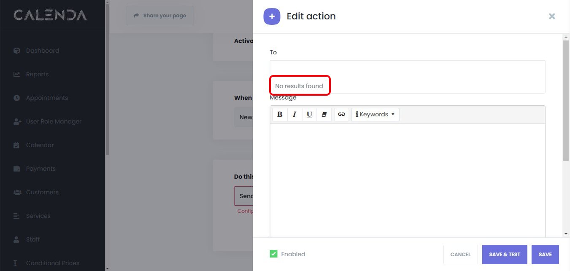Open the Payments section
Screen dimensions: 570x271
point(41,169)
